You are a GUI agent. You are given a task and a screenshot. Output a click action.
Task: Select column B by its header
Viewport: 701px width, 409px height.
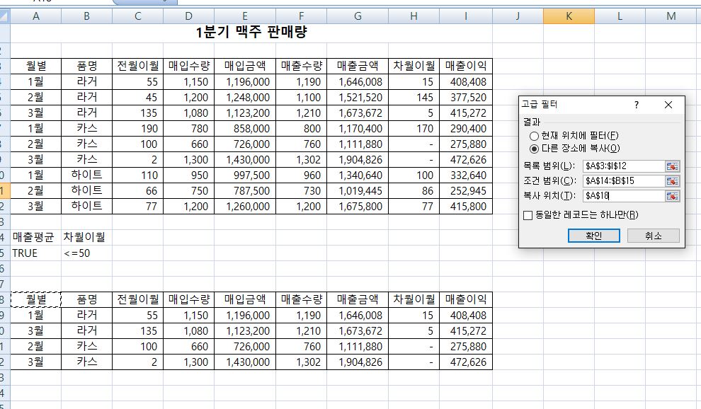tap(86, 16)
